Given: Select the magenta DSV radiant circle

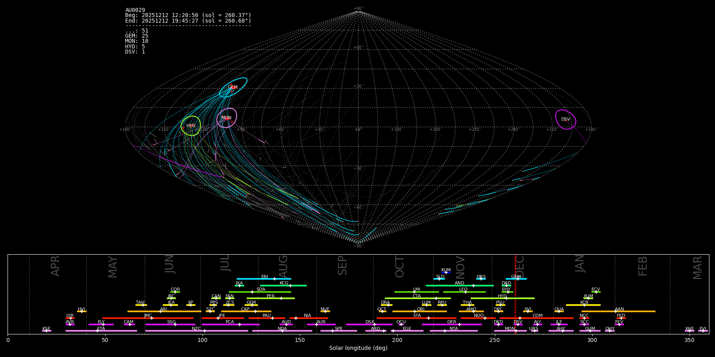Looking at the screenshot, I should (x=566, y=119).
